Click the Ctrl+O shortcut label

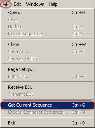[x=78, y=12]
